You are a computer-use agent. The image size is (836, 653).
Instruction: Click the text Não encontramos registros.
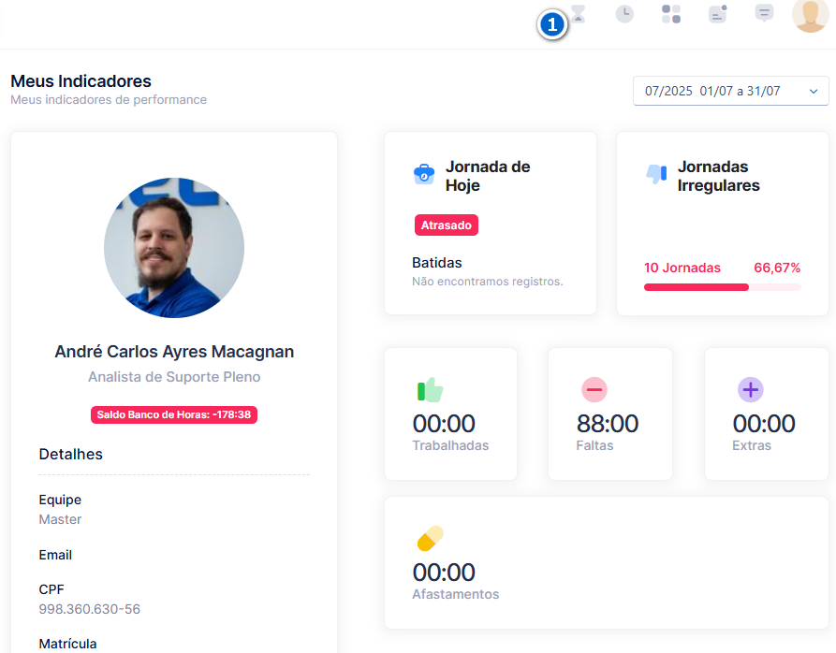point(488,282)
